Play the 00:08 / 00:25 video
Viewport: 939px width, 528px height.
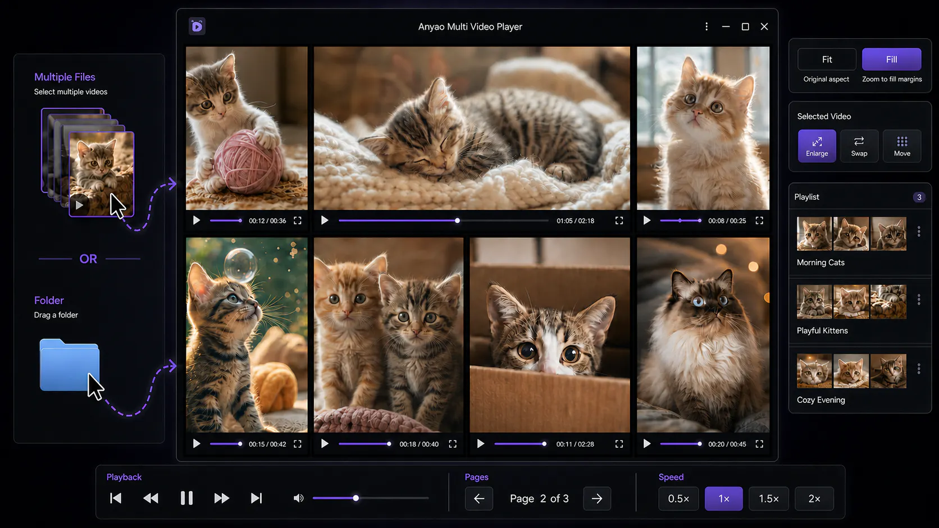(x=647, y=221)
